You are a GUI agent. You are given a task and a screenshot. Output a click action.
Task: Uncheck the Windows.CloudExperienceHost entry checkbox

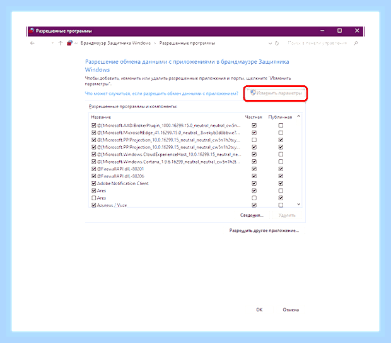pos(94,154)
